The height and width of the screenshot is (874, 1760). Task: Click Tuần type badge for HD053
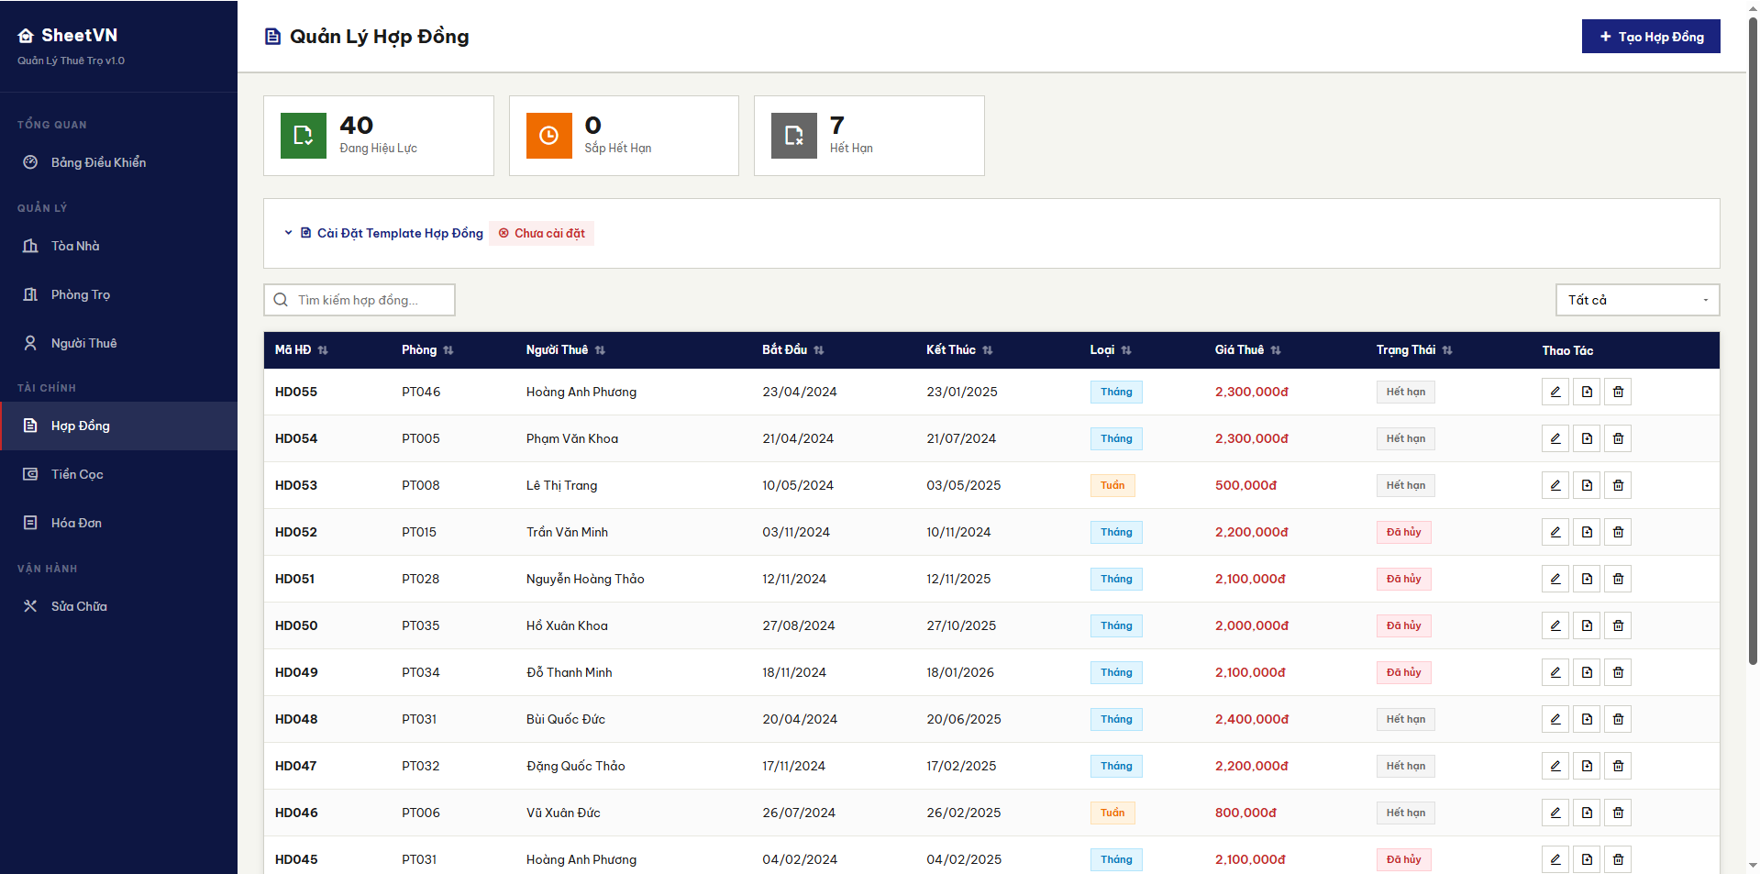point(1112,485)
